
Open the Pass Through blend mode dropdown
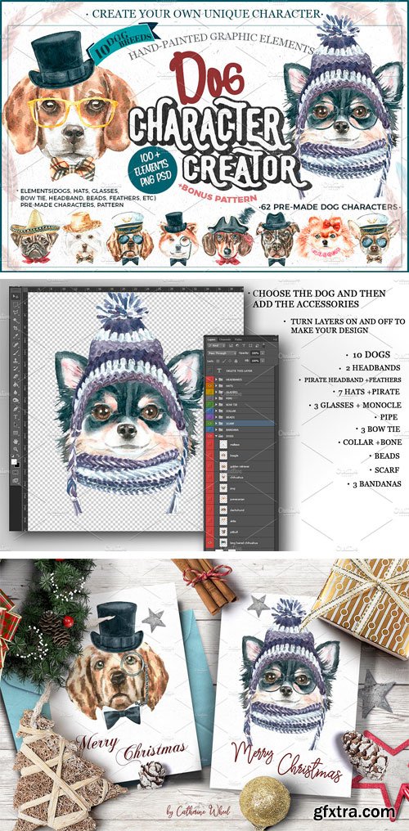pos(222,353)
